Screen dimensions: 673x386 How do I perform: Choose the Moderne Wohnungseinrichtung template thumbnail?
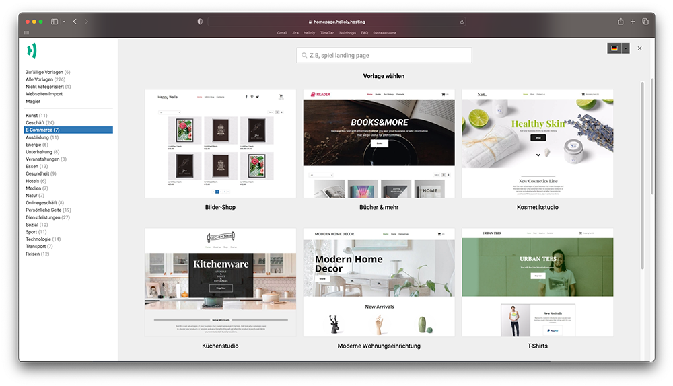[x=379, y=282]
